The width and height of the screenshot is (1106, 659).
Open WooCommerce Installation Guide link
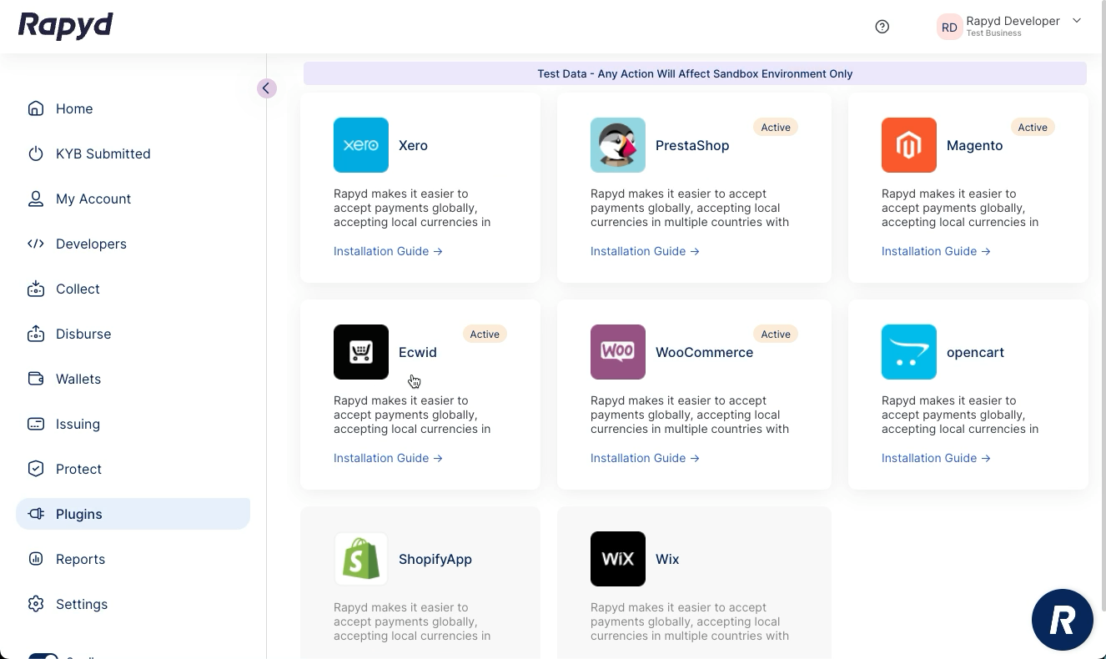[645, 458]
